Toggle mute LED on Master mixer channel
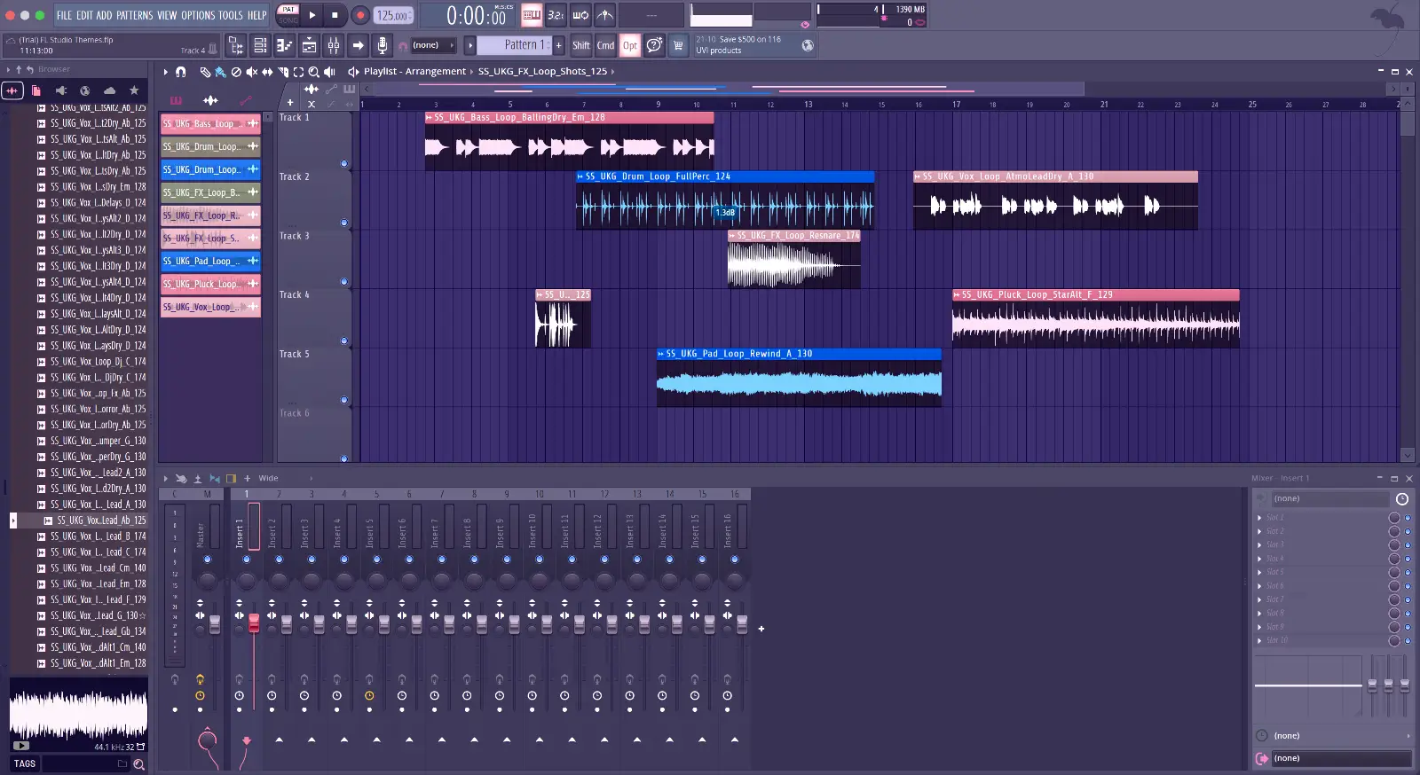Screen dimensions: 1420x775 [208, 560]
